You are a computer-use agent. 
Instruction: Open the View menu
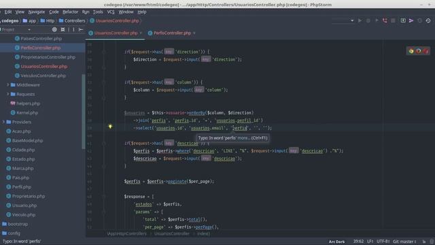click(x=20, y=12)
